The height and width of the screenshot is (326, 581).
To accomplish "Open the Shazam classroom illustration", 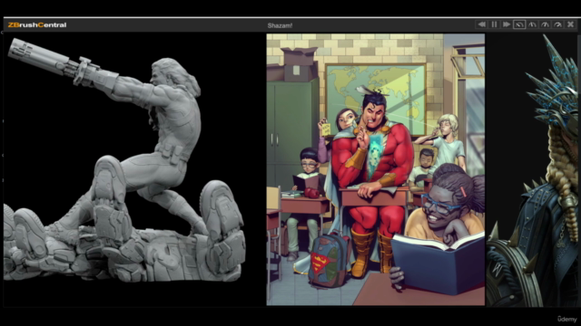I will tap(375, 169).
